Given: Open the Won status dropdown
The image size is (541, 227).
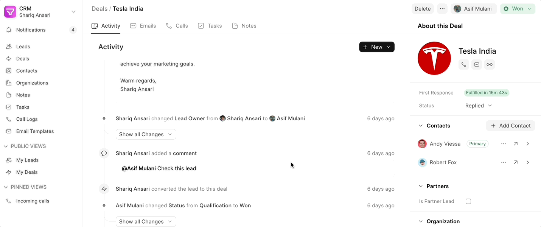Looking at the screenshot, I should (x=518, y=9).
